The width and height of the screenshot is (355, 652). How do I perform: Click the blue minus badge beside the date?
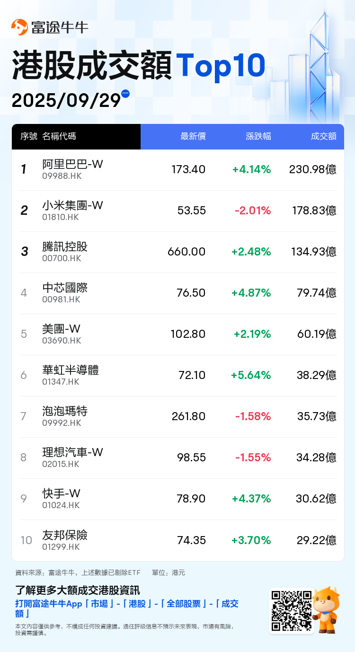coord(125,94)
